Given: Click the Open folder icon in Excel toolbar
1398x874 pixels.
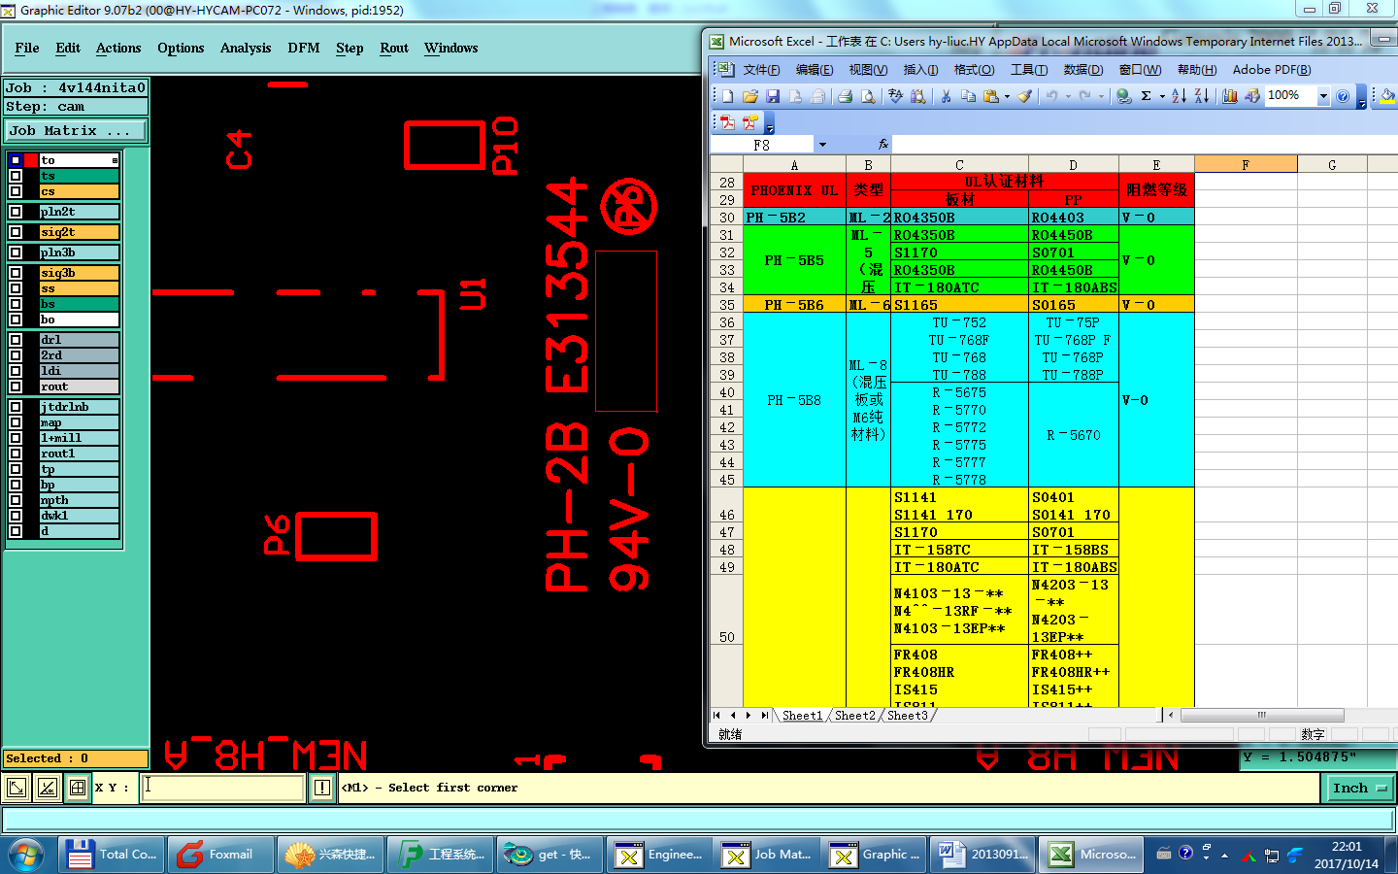Looking at the screenshot, I should coord(750,96).
